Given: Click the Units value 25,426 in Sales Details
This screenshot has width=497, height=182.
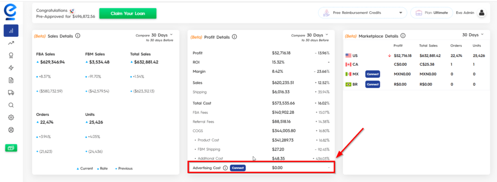Looking at the screenshot, I should [x=96, y=122].
